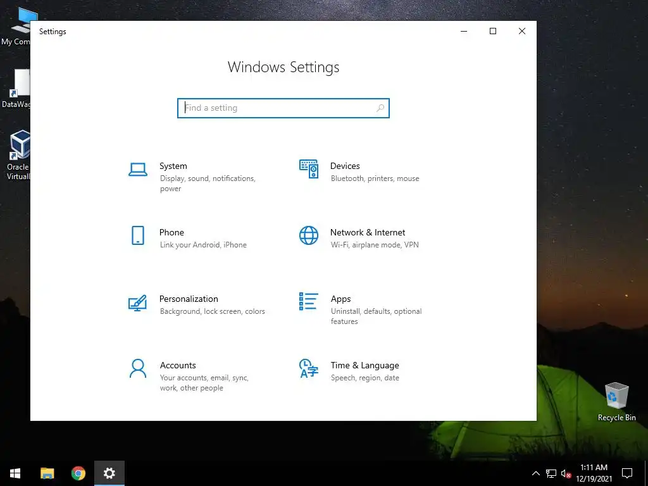Click 'Background, lock screen, colors' description
Screen dimensions: 648x486
coord(213,311)
